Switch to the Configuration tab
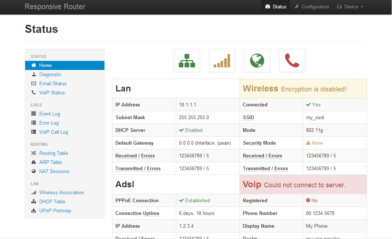This screenshot has width=392, height=239. [x=312, y=7]
